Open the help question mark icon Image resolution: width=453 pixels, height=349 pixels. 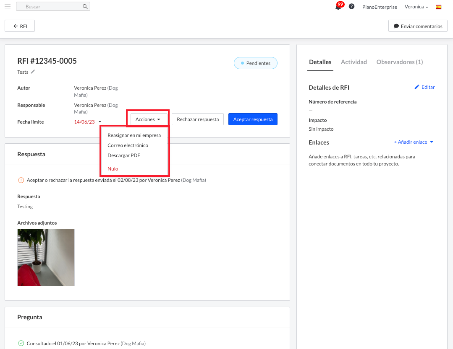tap(352, 7)
